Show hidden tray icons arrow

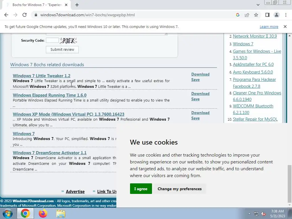(249, 214)
